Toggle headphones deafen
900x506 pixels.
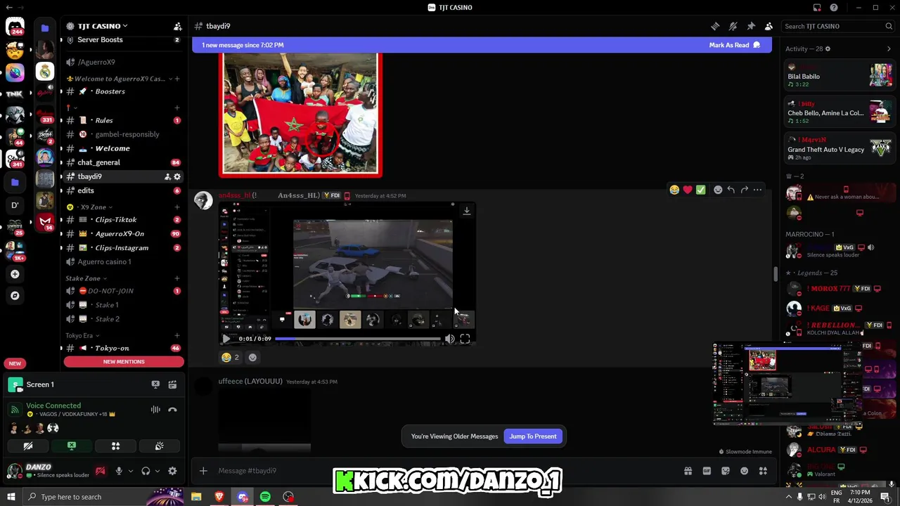(x=146, y=472)
